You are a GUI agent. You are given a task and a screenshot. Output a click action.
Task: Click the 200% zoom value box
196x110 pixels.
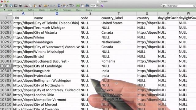pyautogui.click(x=93, y=6)
